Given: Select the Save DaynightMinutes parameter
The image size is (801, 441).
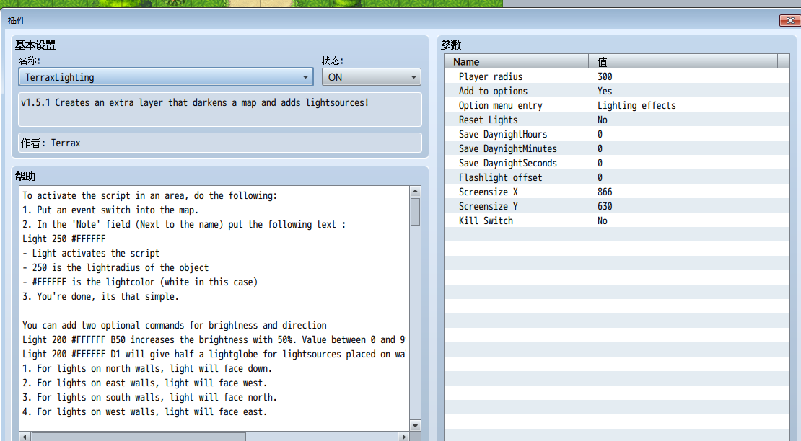Looking at the screenshot, I should [x=616, y=148].
